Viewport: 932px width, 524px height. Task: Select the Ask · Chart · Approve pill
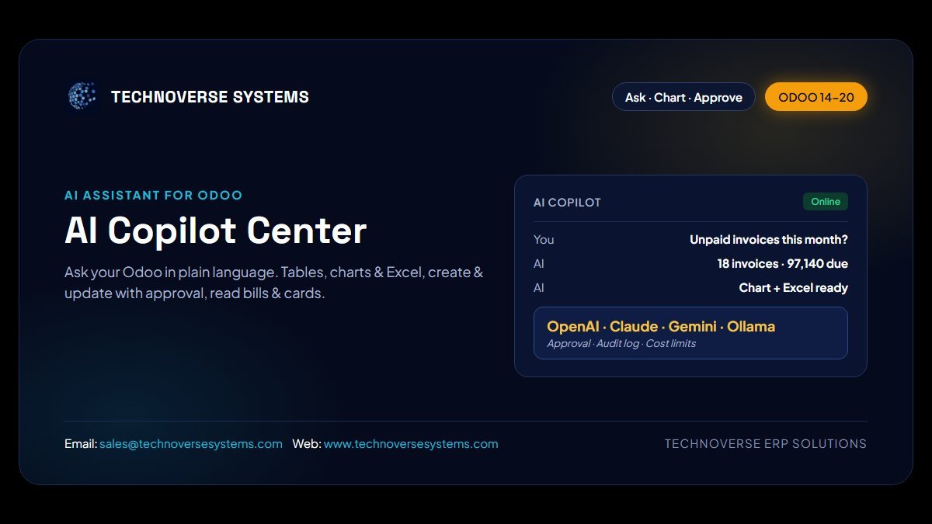[683, 97]
